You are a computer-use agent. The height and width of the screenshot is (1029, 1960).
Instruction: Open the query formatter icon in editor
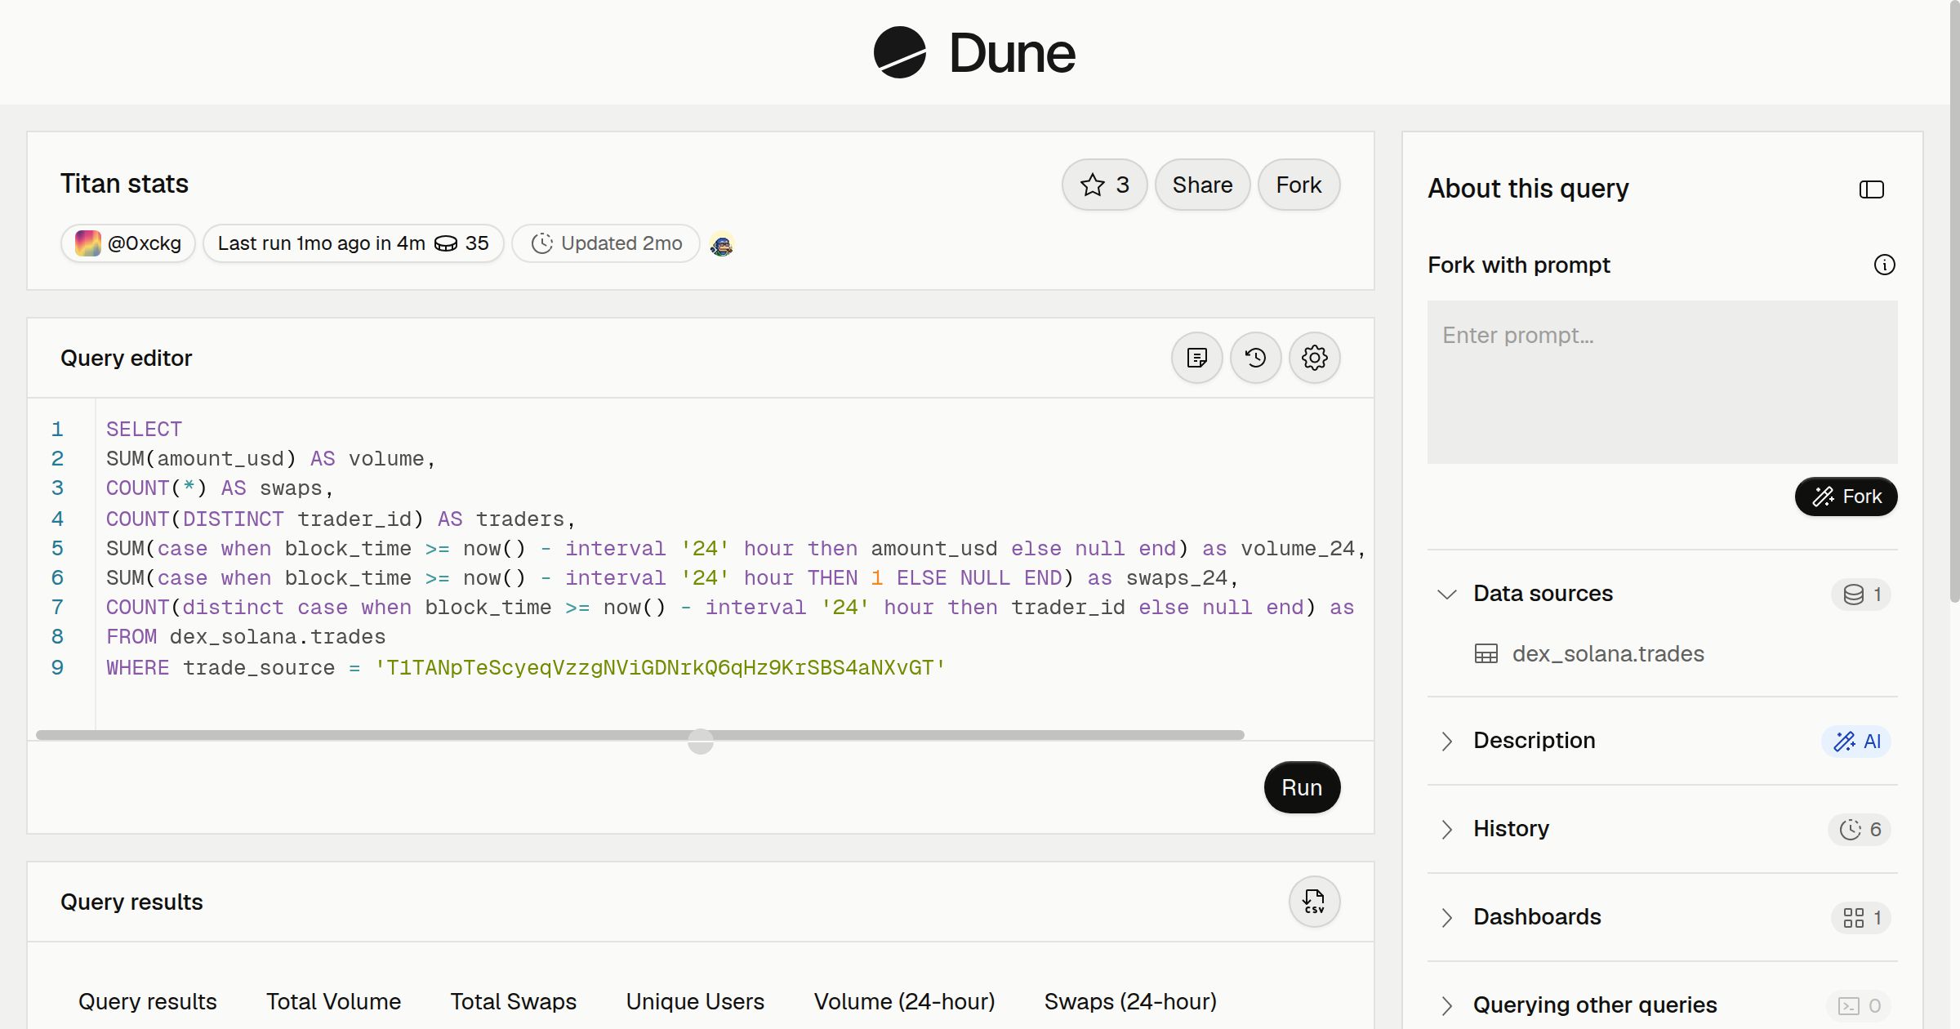point(1196,358)
